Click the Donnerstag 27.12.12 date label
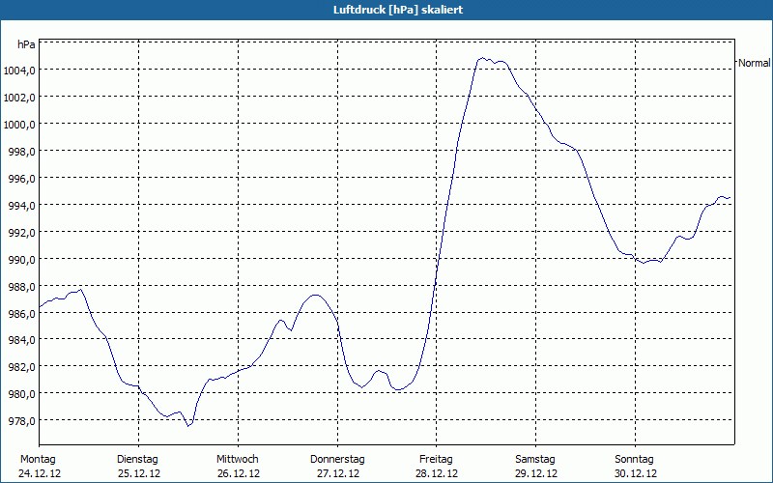The width and height of the screenshot is (773, 483). coord(337,467)
